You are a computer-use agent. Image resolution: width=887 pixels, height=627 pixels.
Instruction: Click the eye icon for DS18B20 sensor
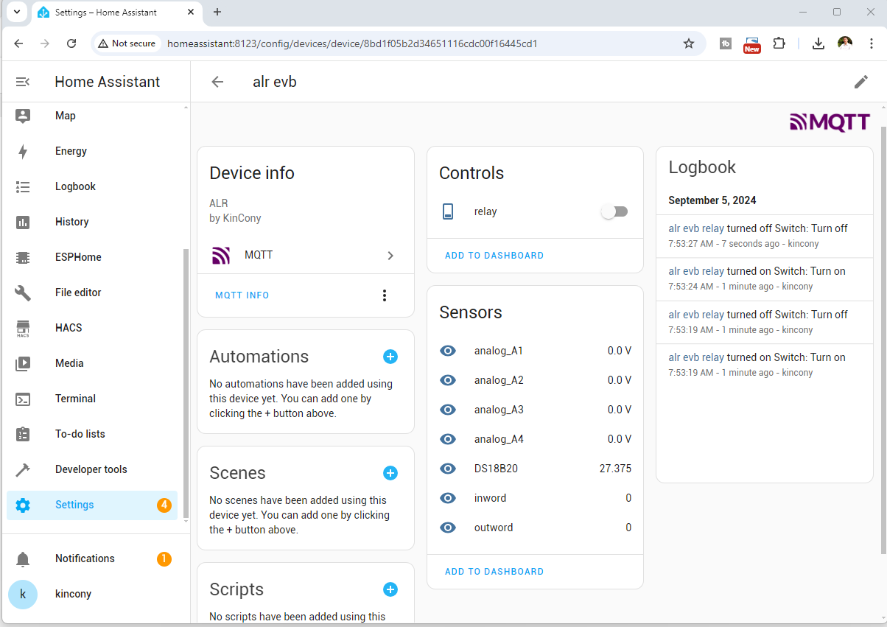(x=448, y=469)
